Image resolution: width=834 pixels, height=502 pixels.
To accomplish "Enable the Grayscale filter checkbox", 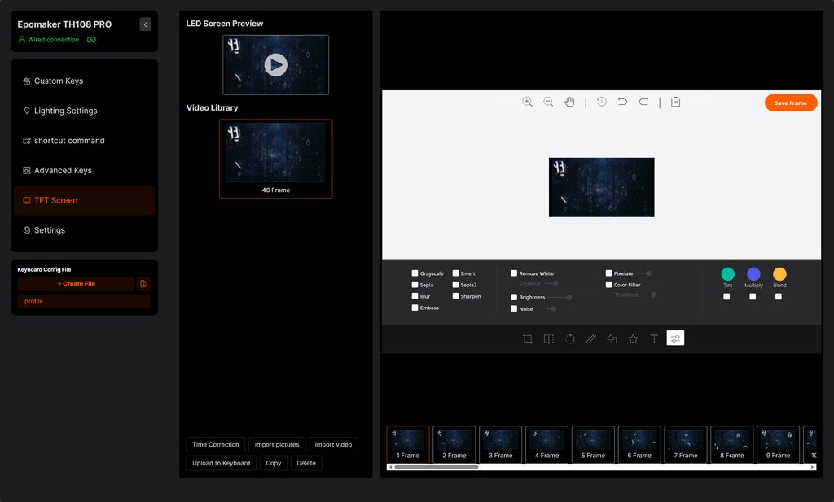I will pyautogui.click(x=415, y=273).
